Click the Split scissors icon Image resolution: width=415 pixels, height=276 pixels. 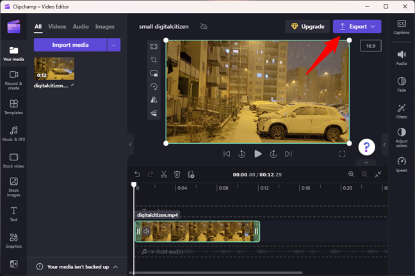(x=164, y=174)
